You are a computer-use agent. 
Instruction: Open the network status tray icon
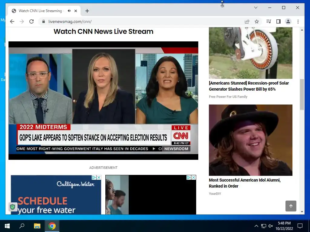[264, 226]
